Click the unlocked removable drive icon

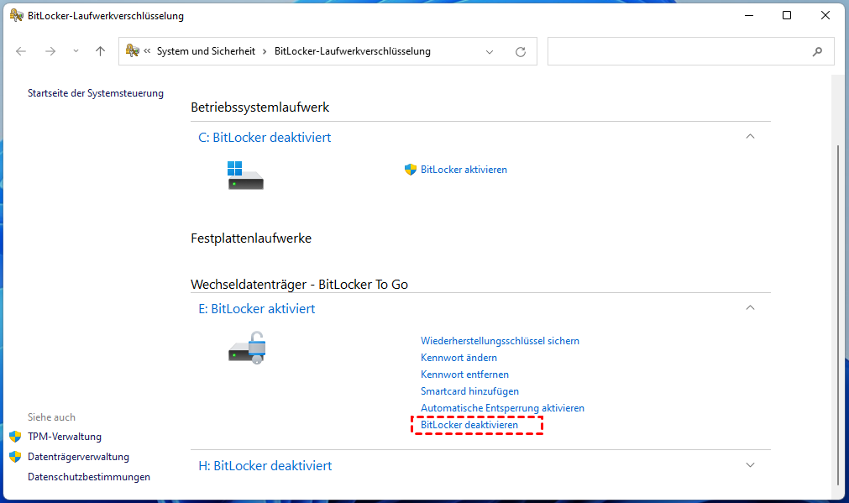[247, 348]
